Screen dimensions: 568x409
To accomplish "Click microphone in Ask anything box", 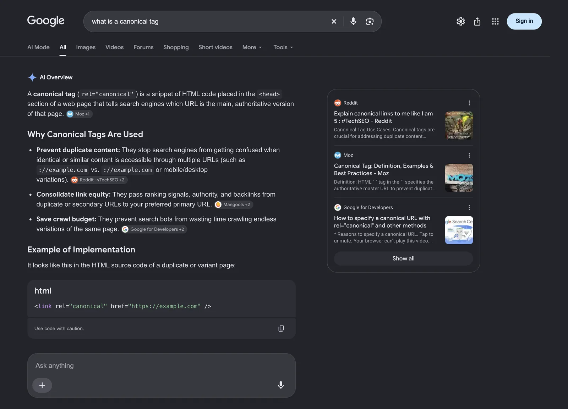I will pos(281,385).
